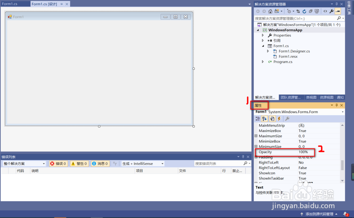Screen dimensions: 354x218
Task: Click the magnifier icon in Solution Explorer search
Action: 339,18
